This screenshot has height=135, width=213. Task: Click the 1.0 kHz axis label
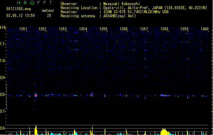coord(3,61)
